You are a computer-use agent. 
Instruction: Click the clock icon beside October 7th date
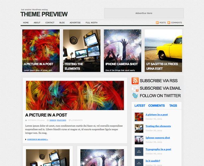coord(26,120)
